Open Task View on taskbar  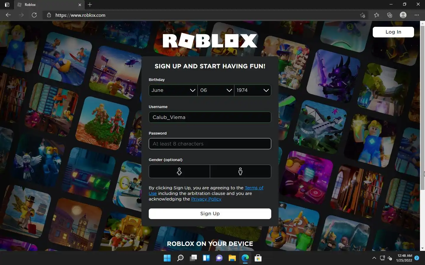click(x=193, y=258)
